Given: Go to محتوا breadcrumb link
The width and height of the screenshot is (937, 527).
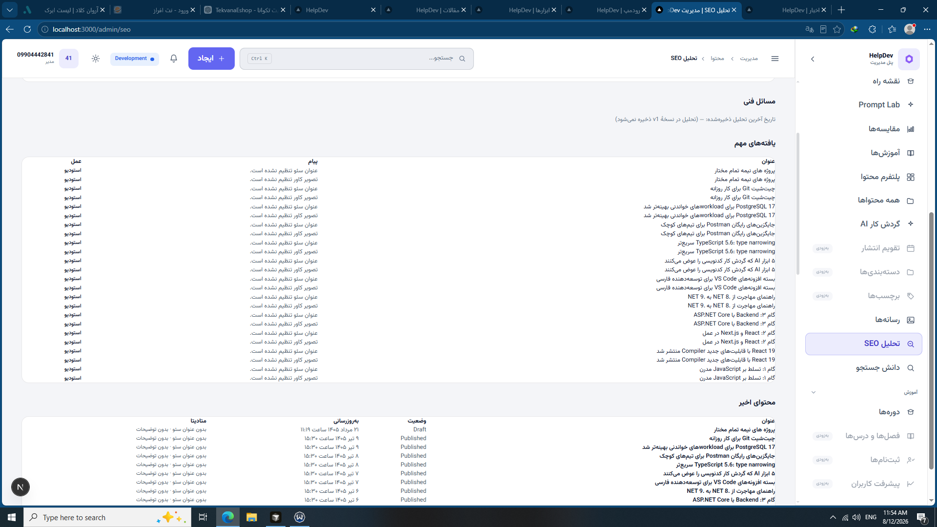Looking at the screenshot, I should (x=717, y=59).
